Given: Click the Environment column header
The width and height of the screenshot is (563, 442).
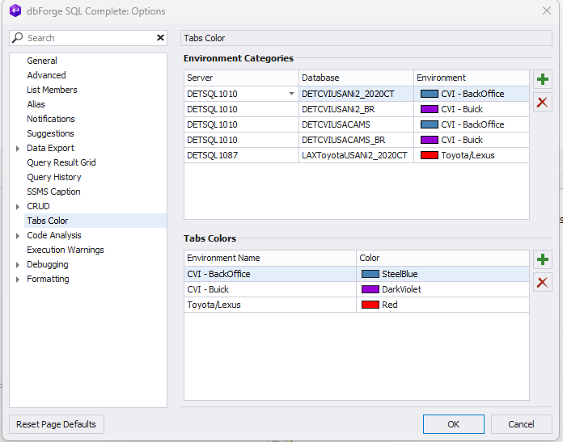Looking at the screenshot, I should click(472, 78).
